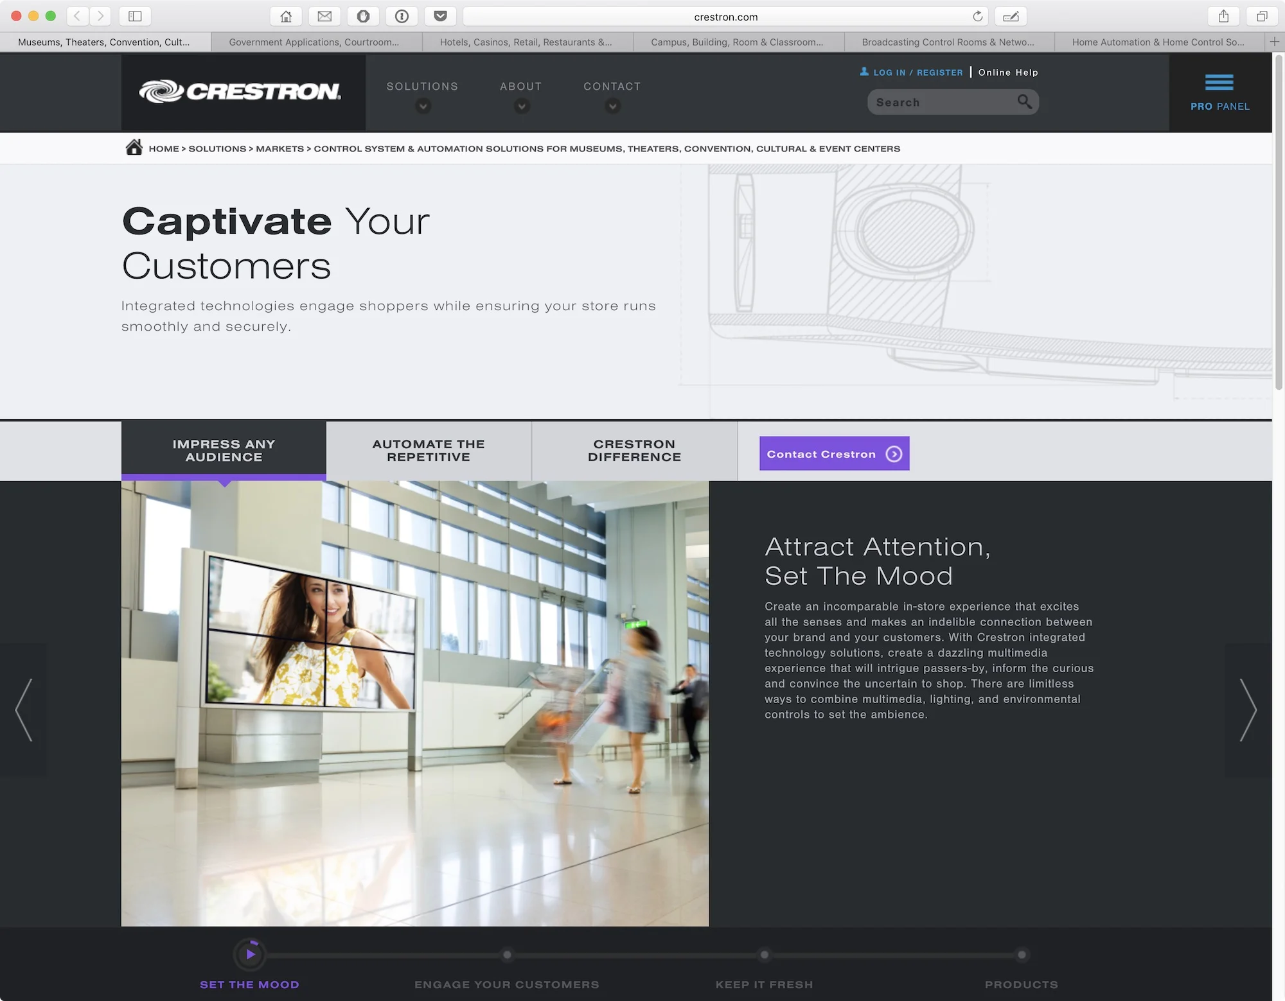Screen dimensions: 1285x1001
Task: Select the KEEP IT FRESH slide indicator
Action: point(764,955)
